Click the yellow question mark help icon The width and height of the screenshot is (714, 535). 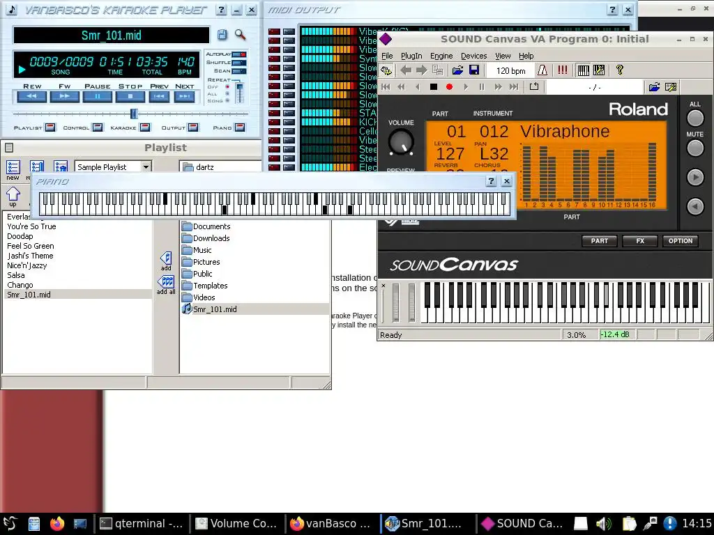coord(620,70)
